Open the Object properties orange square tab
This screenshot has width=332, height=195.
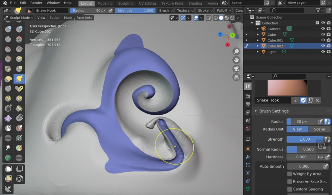coord(248,149)
